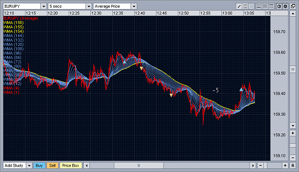This screenshot has width=299, height=172.
Task: Select the EUR/JPY (Average) legend label
Action: 21,18
